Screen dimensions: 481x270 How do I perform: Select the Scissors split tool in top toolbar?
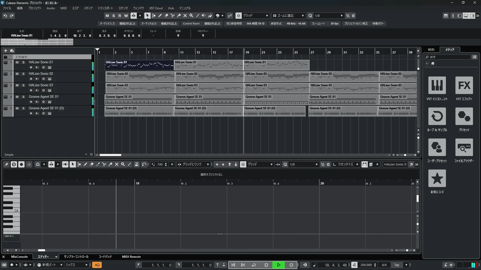[x=172, y=15]
